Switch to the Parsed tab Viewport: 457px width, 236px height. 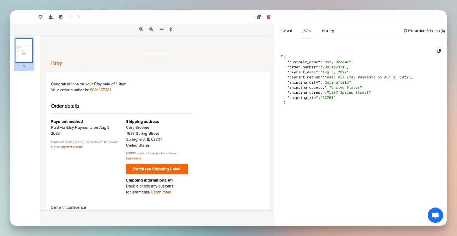286,31
